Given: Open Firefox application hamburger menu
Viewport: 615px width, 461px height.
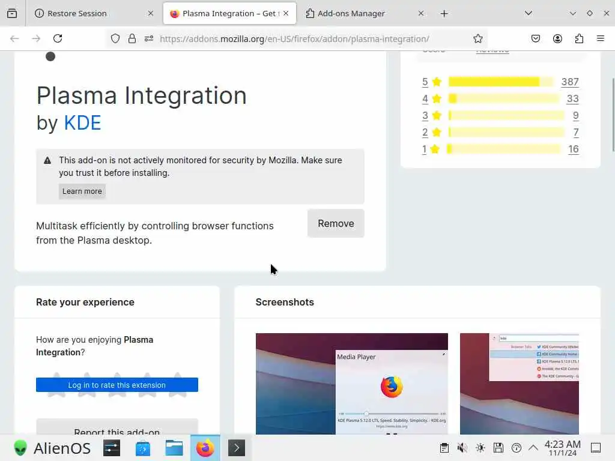Looking at the screenshot, I should [x=601, y=38].
